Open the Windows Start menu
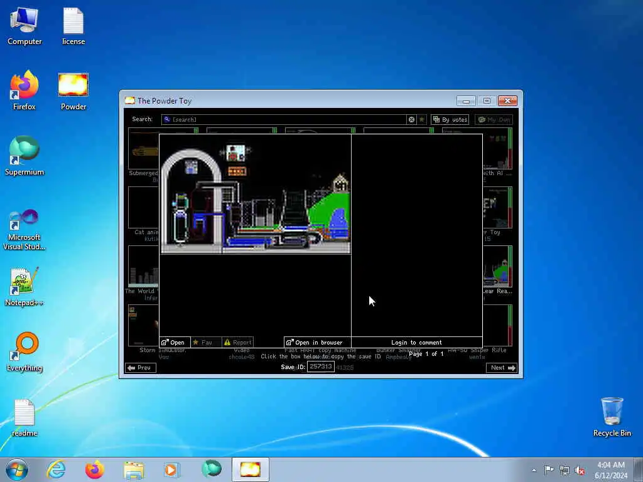The height and width of the screenshot is (482, 643). (x=17, y=469)
